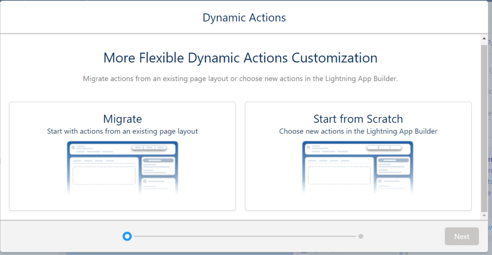Click the Migrate page layout illustration
The height and width of the screenshot is (255, 492).
tap(123, 167)
